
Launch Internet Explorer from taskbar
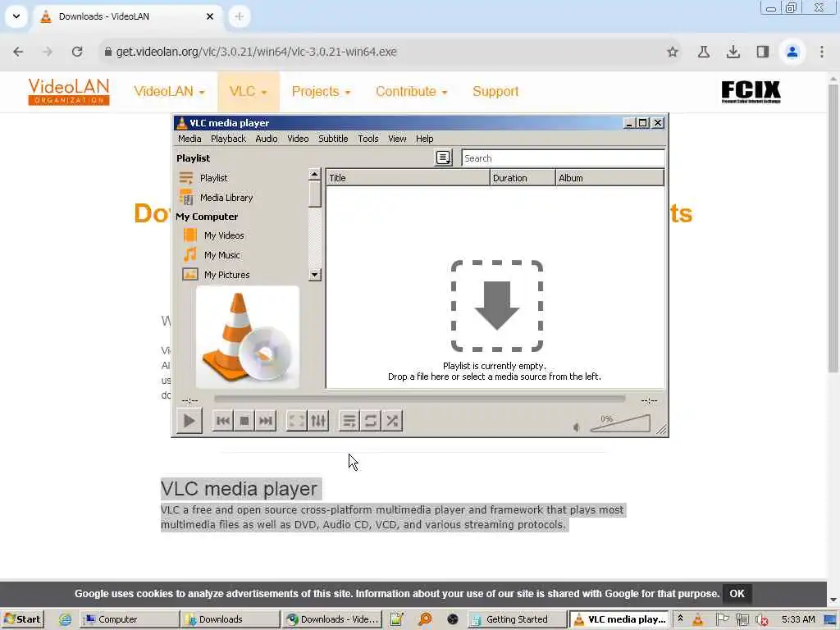65,619
